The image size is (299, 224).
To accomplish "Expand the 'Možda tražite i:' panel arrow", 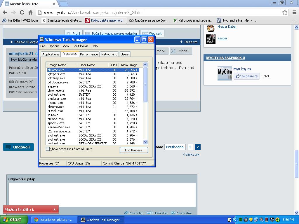I will point(55,209).
